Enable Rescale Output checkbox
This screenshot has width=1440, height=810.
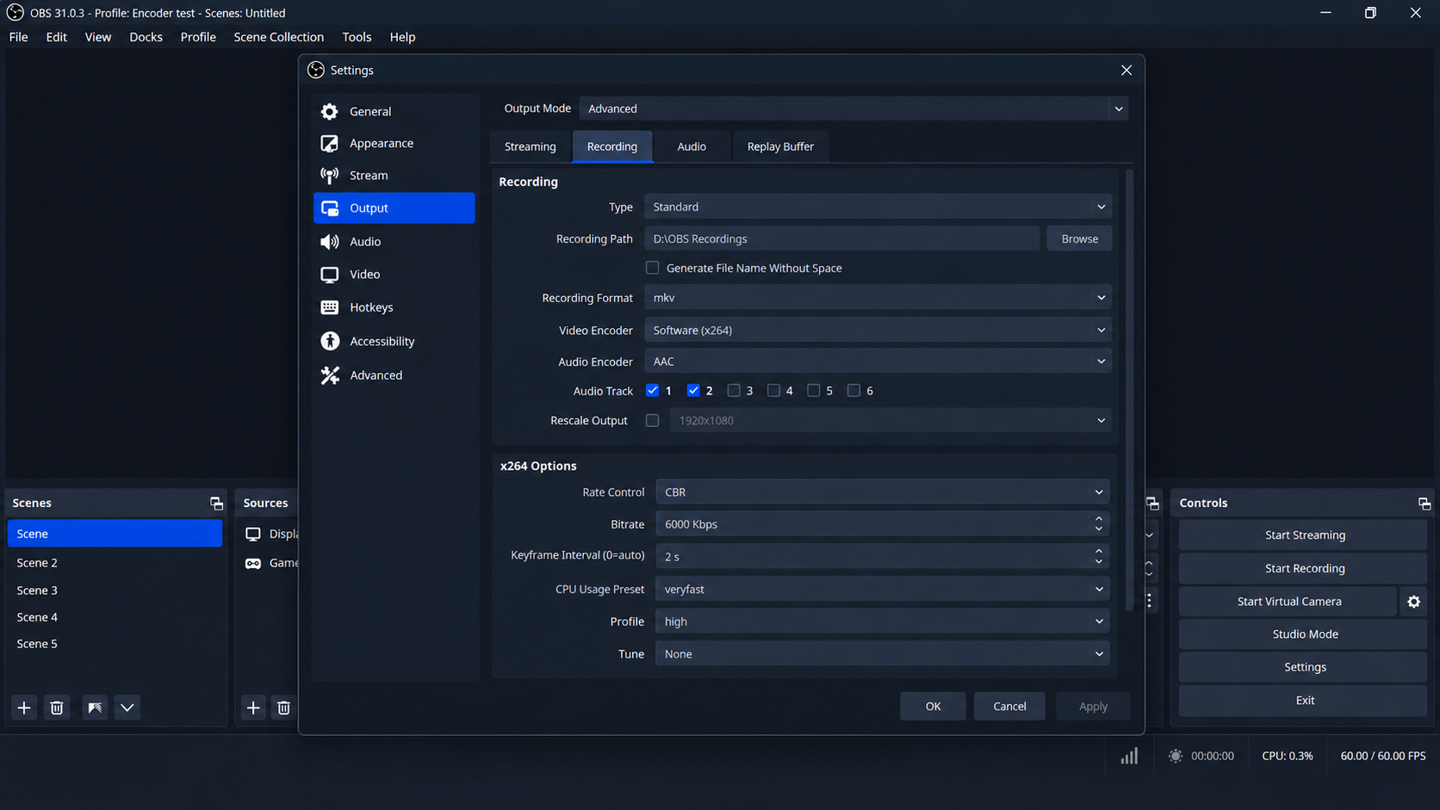[652, 421]
